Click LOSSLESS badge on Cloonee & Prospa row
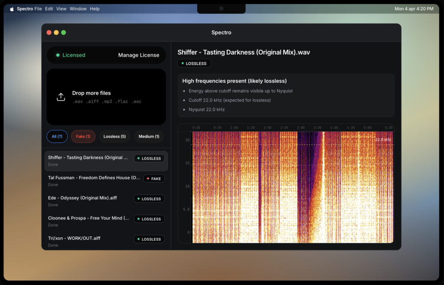 pos(149,219)
